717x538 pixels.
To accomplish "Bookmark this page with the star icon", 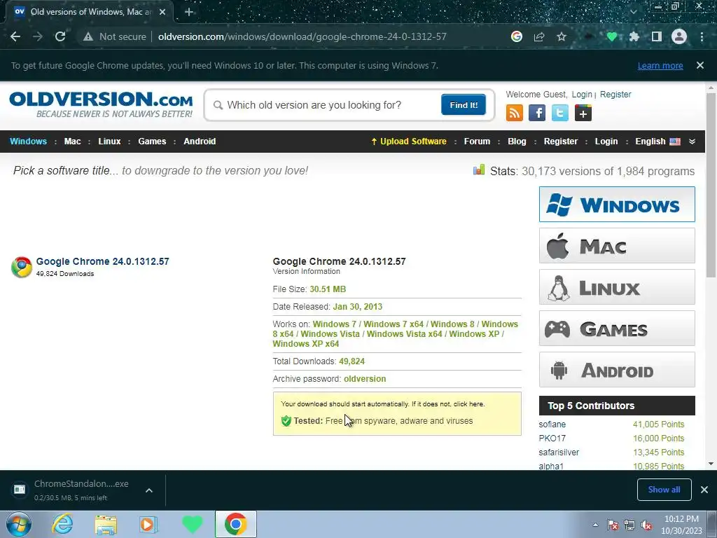I will click(562, 36).
